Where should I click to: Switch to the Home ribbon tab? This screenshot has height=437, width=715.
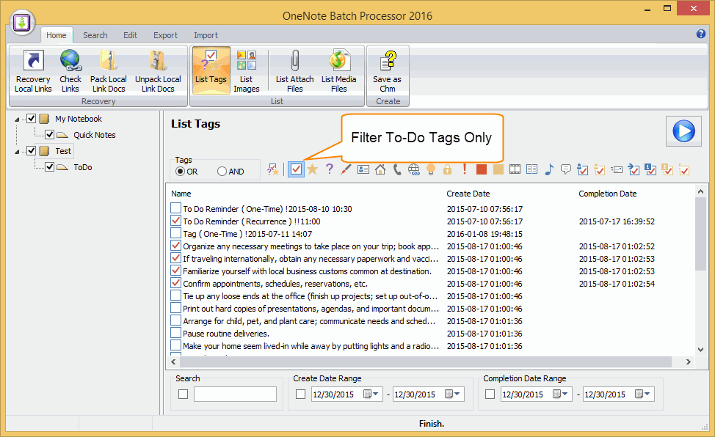pos(56,35)
